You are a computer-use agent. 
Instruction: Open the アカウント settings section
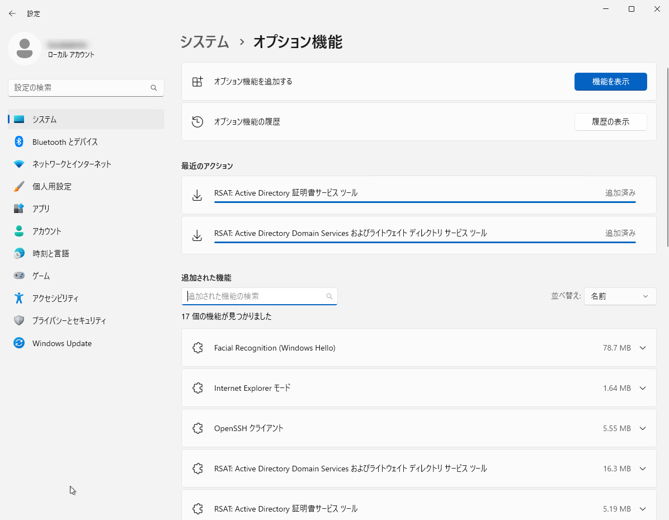[86, 231]
